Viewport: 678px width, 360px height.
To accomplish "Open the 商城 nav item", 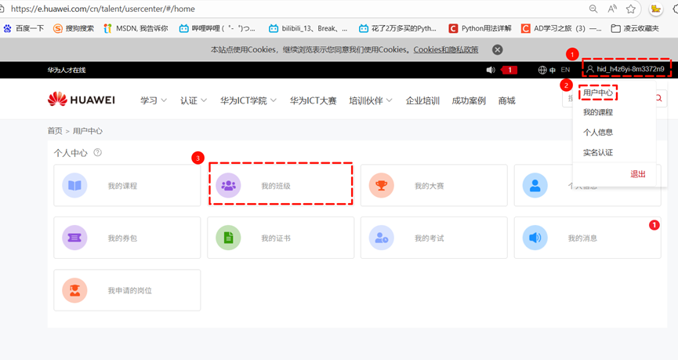I will point(506,100).
